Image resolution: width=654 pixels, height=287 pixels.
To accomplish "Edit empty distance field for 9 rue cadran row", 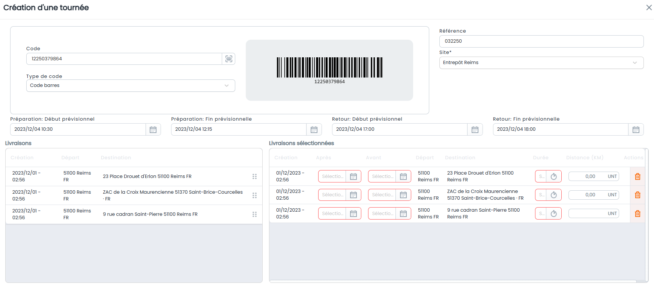I will [593, 214].
